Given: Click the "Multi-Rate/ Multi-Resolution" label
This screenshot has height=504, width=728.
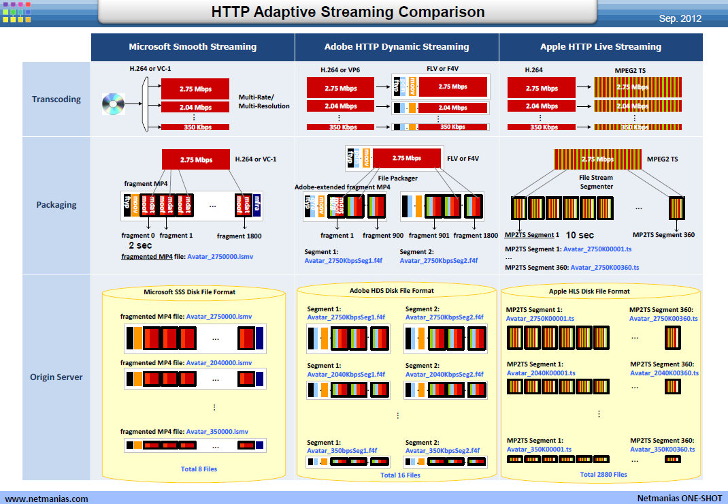Looking at the screenshot, I should (264, 102).
